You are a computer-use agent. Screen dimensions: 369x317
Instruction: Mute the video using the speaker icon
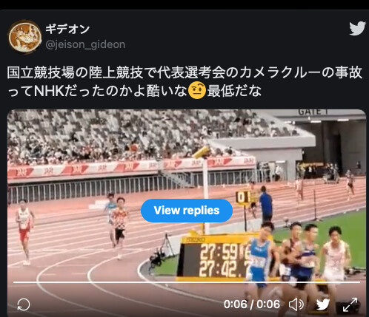(296, 304)
